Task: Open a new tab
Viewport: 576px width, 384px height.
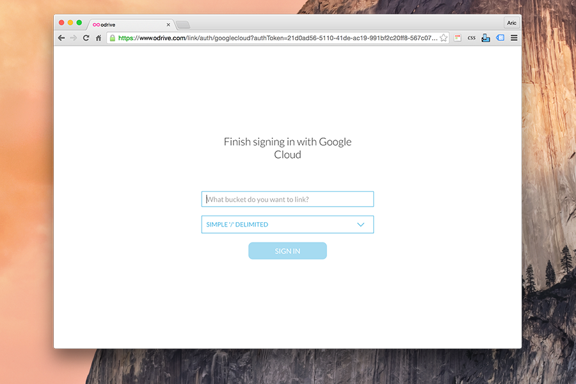Action: (x=183, y=24)
